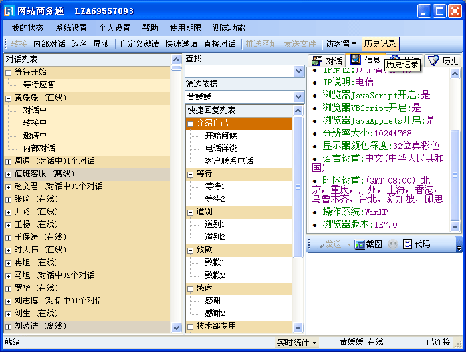Expand the 赵文君 (对话中) tree node
This screenshot has width=466, height=352.
point(8,186)
